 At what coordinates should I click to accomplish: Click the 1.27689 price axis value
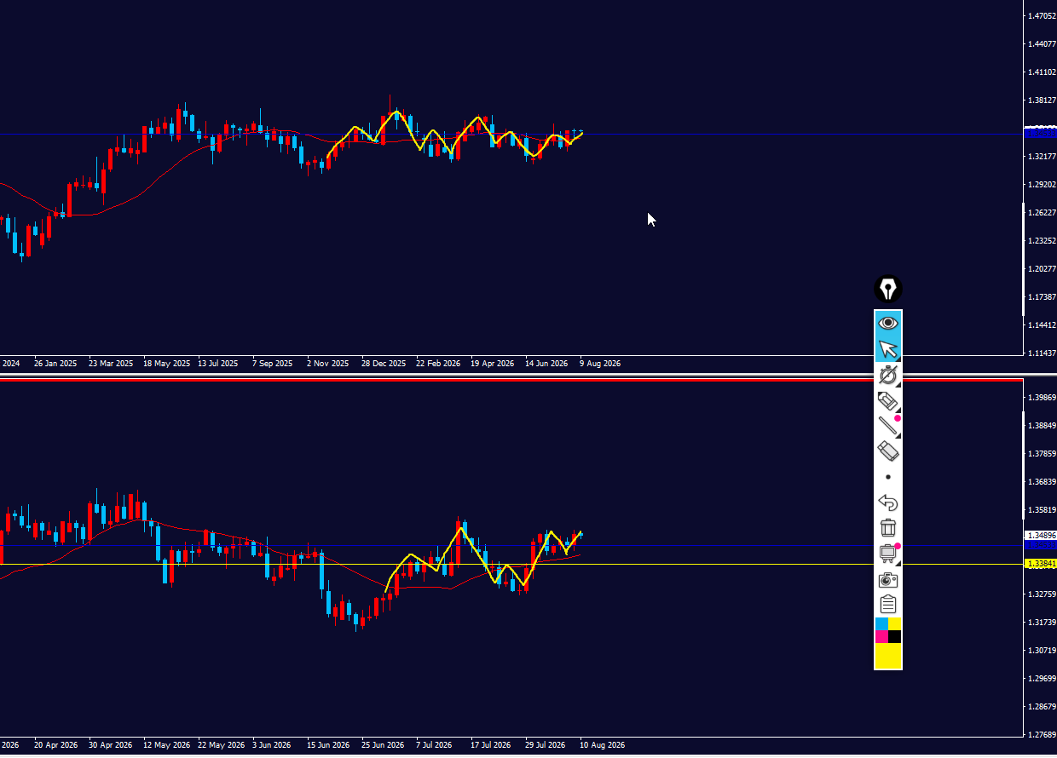pos(1042,734)
